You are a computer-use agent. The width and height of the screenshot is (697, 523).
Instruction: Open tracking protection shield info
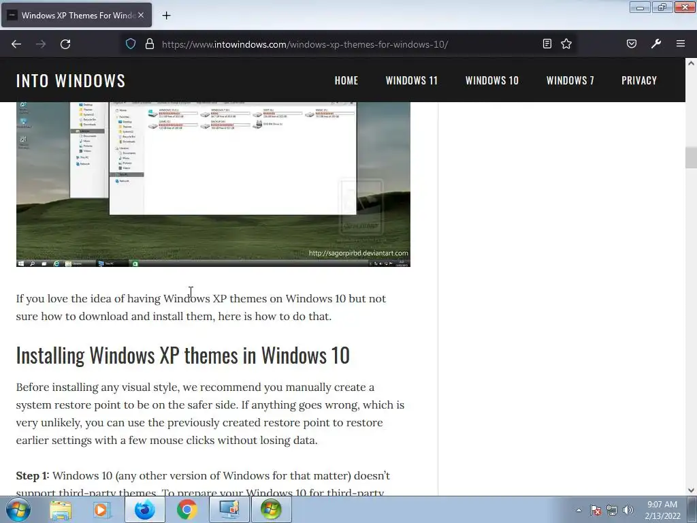coord(130,44)
